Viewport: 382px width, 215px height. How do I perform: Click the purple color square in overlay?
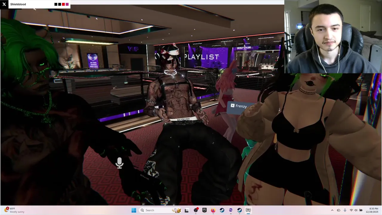(67, 4)
